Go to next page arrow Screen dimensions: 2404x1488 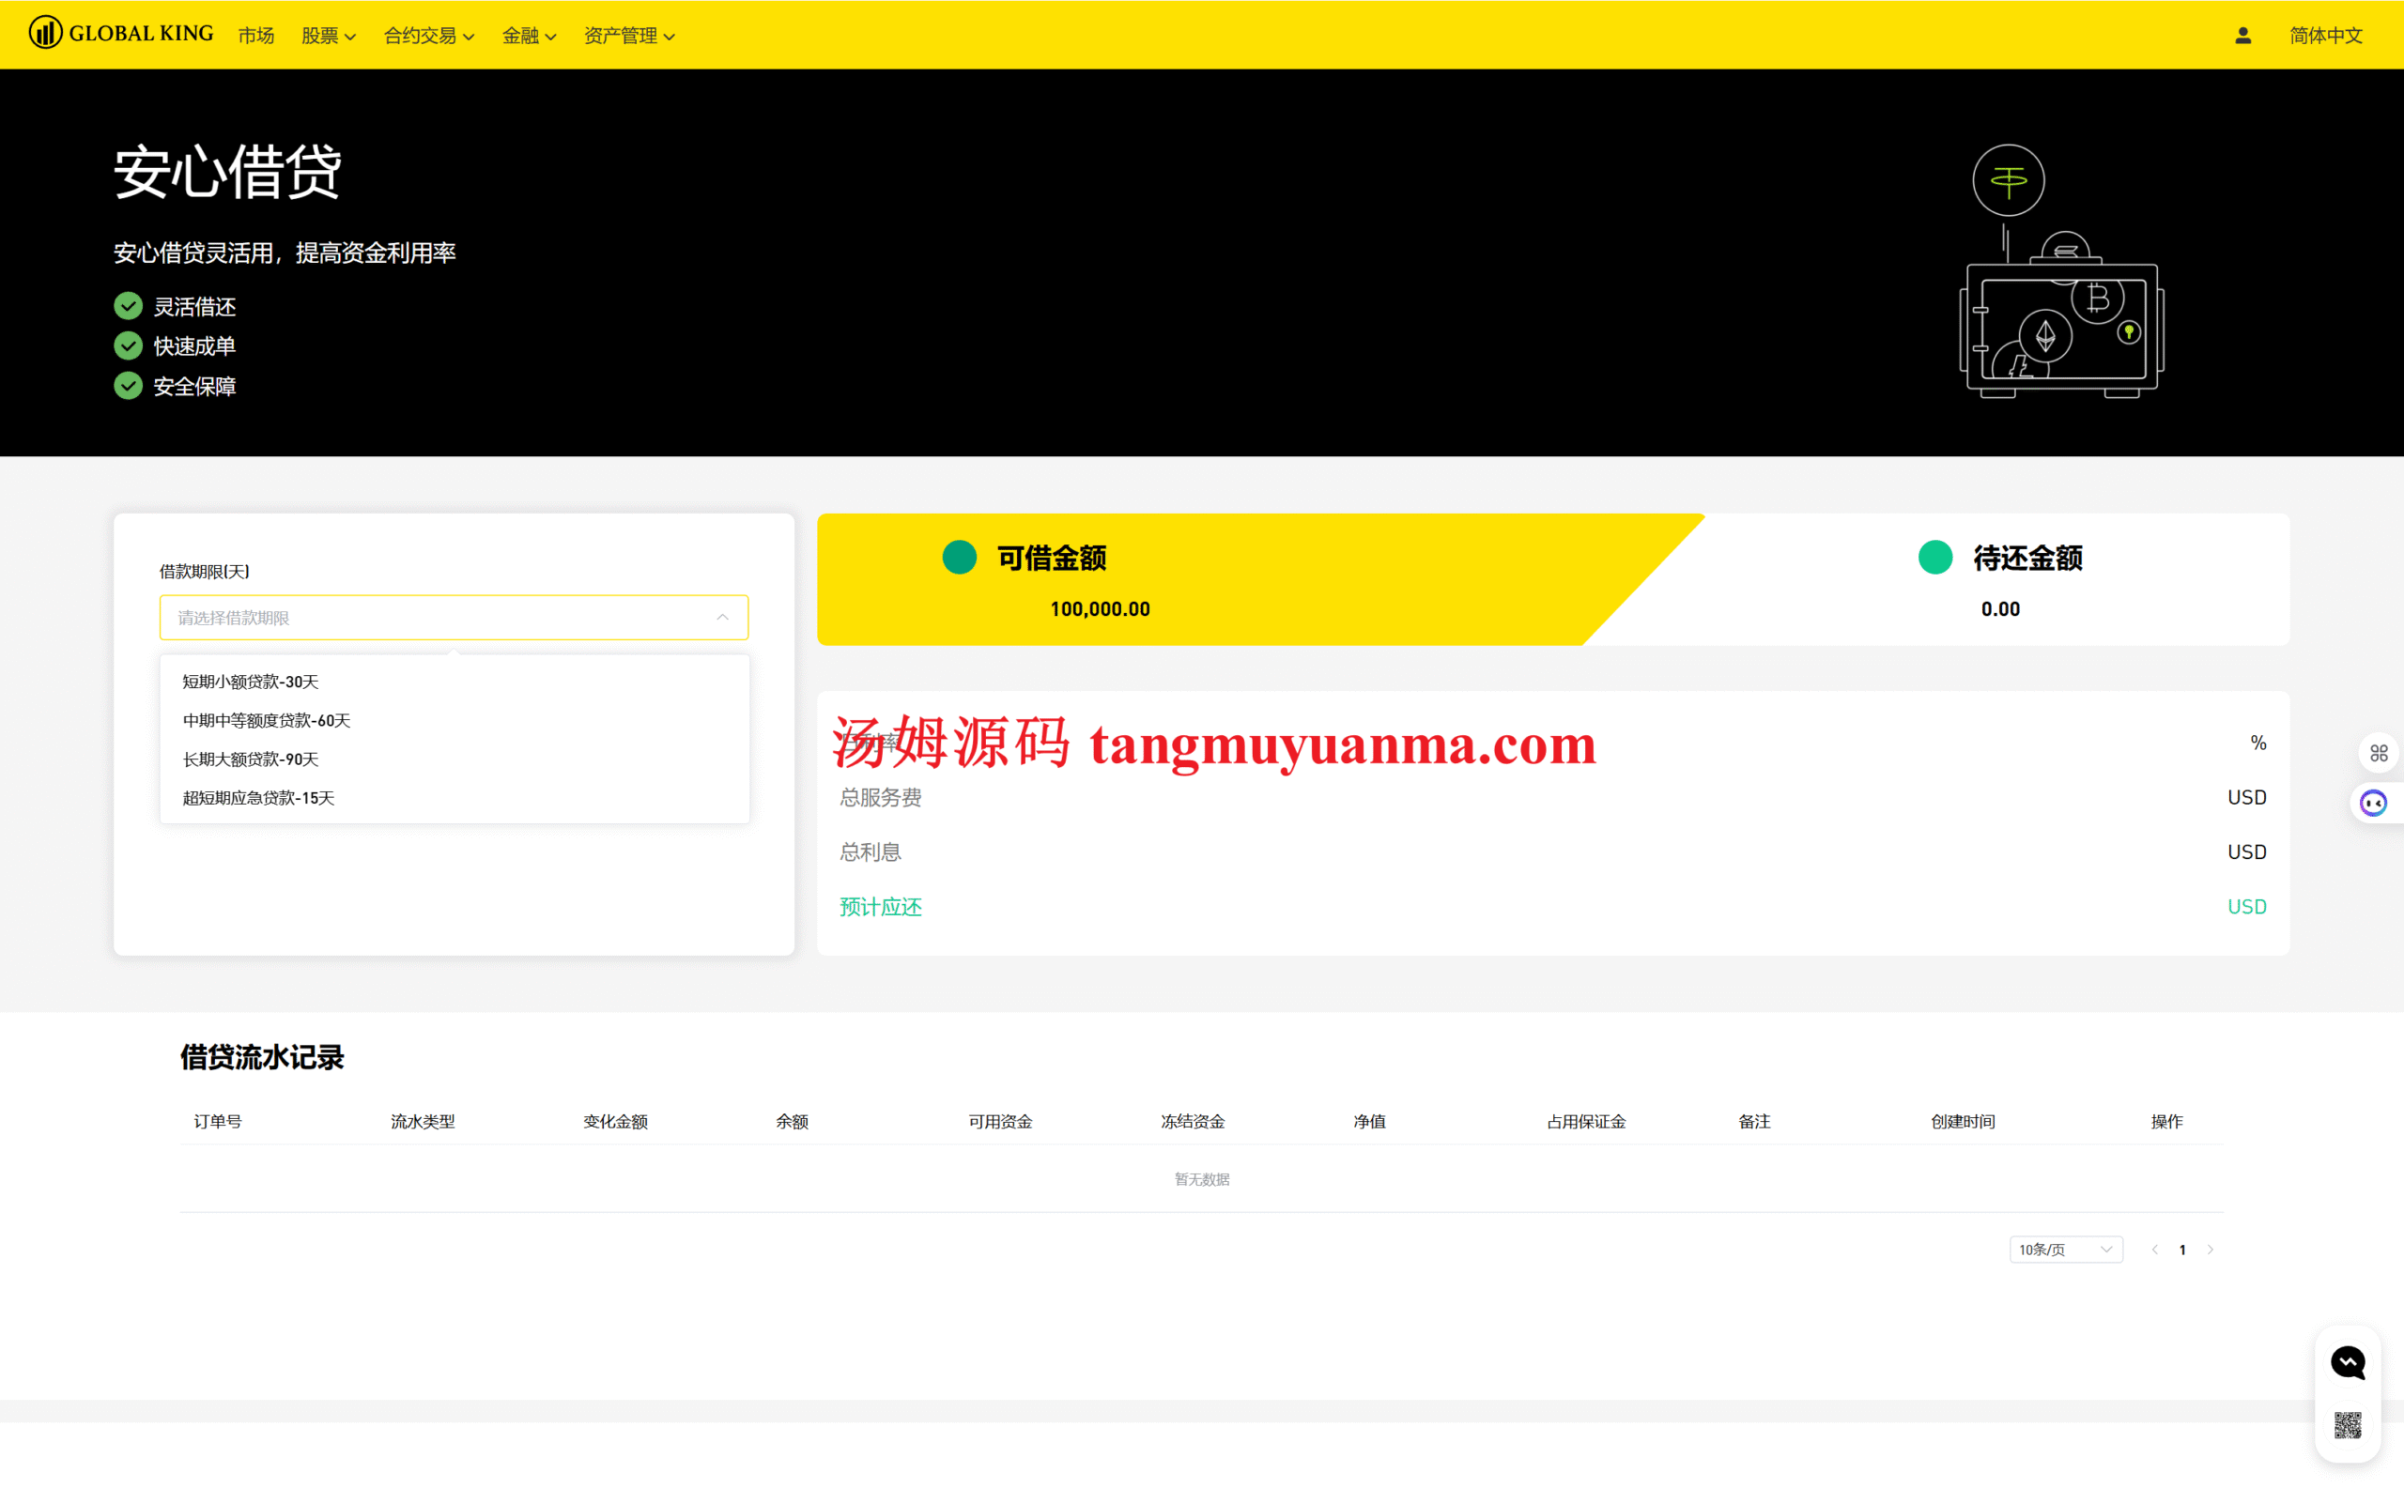click(x=2210, y=1250)
